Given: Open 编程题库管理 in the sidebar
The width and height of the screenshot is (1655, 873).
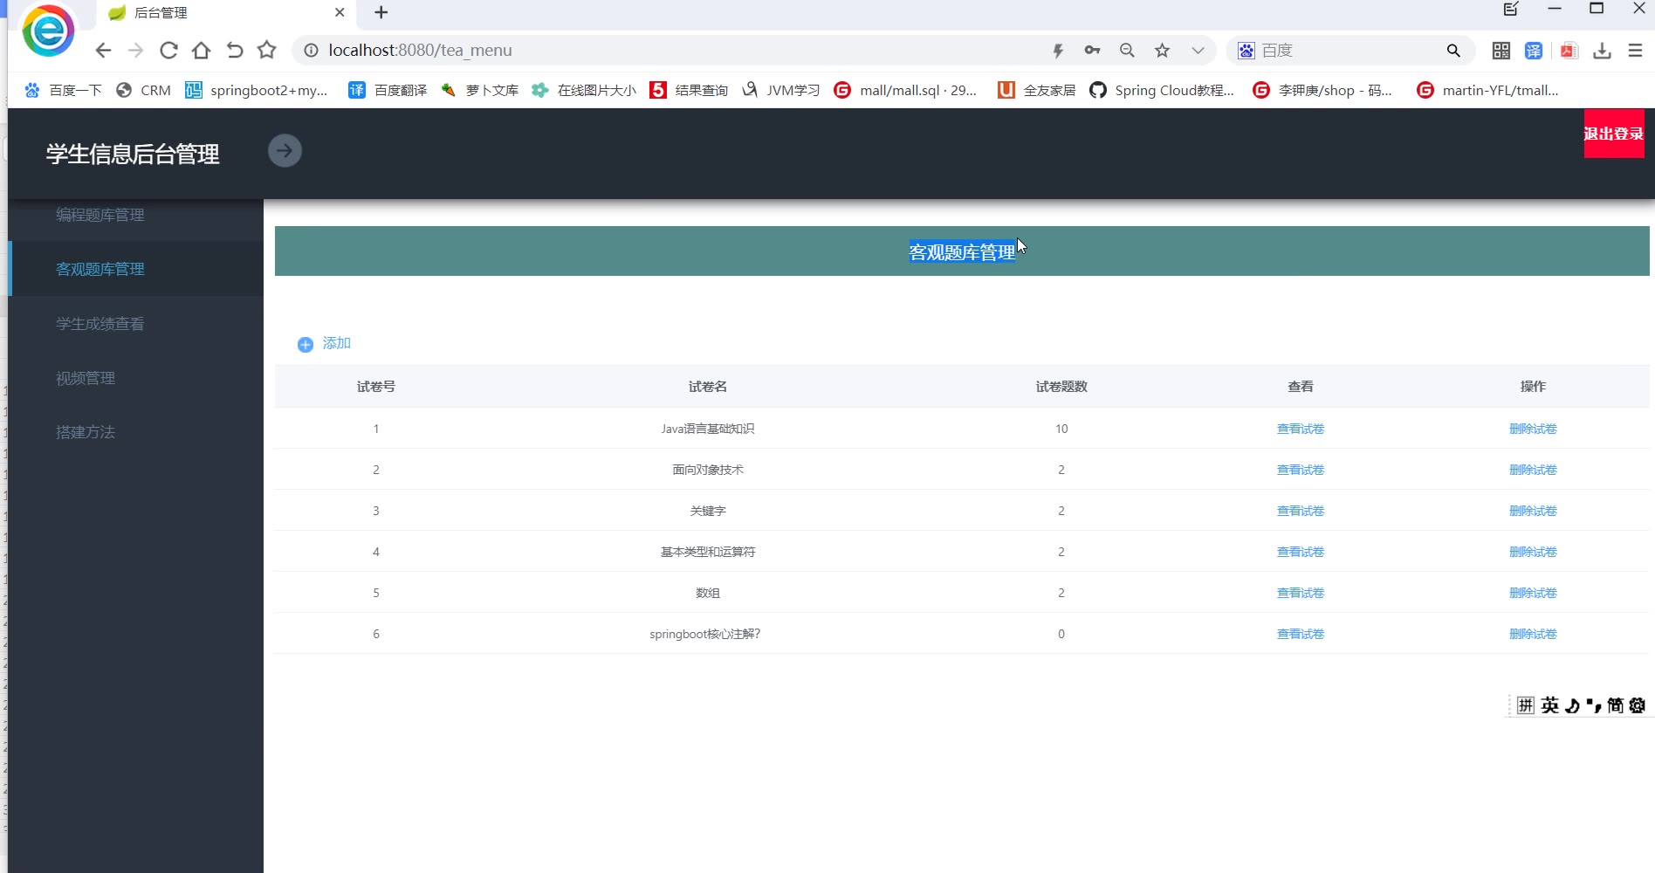Looking at the screenshot, I should [x=100, y=215].
